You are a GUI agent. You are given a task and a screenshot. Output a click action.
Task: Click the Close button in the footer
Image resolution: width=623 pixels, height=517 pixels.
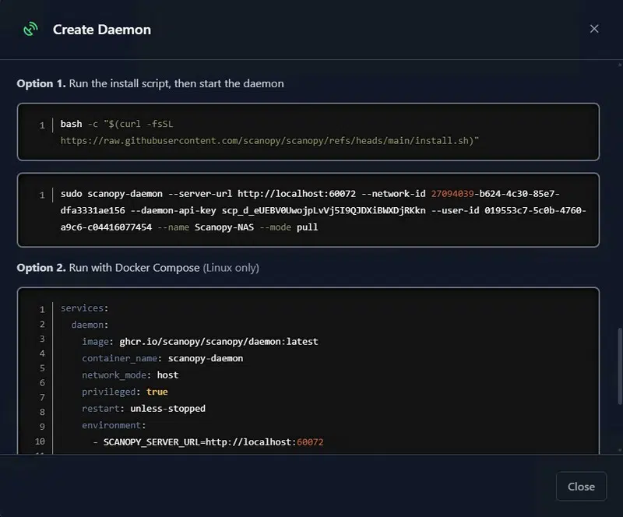(581, 487)
